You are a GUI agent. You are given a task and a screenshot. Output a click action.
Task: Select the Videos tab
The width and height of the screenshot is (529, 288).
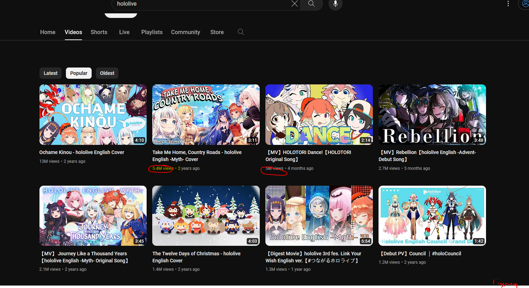[73, 32]
